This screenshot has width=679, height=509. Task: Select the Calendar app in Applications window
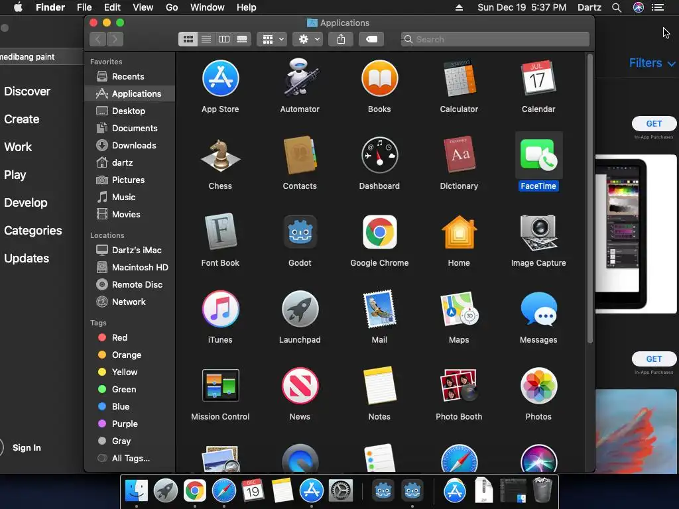[538, 78]
